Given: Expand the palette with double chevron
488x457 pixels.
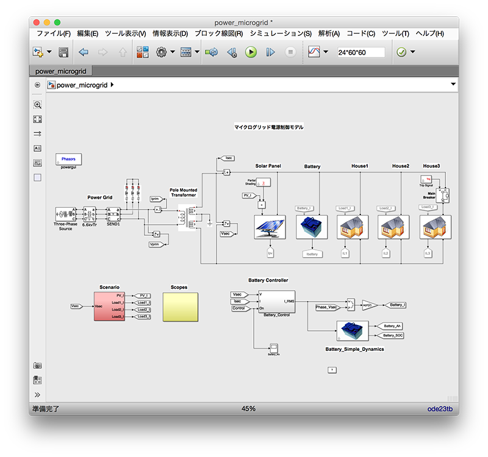Looking at the screenshot, I should (x=37, y=395).
